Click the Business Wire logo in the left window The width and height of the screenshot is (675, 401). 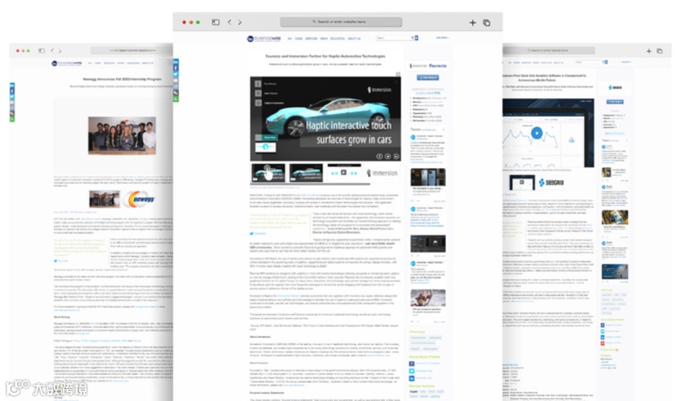click(x=67, y=63)
